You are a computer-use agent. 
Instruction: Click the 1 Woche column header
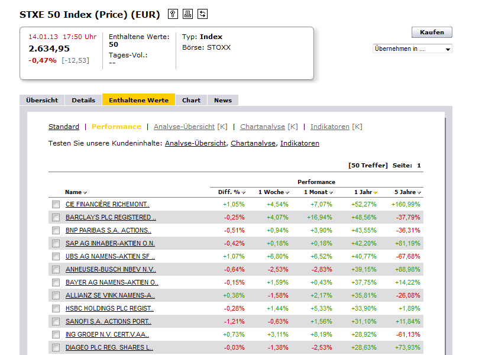coord(271,192)
